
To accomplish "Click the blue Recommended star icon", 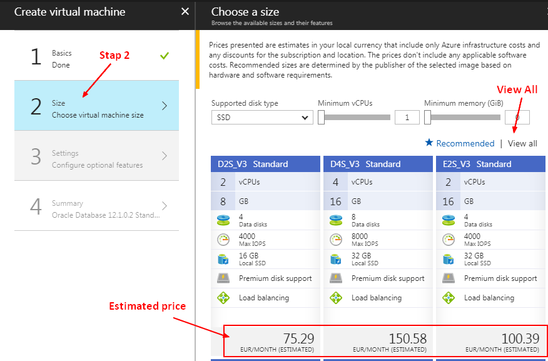I will click(429, 143).
